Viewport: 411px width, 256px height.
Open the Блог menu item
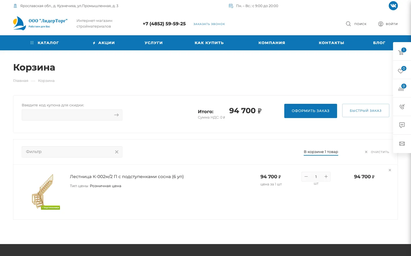click(x=379, y=43)
